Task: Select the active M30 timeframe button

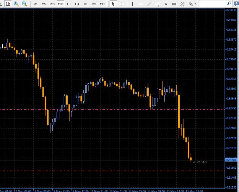Action: (x=60, y=4)
